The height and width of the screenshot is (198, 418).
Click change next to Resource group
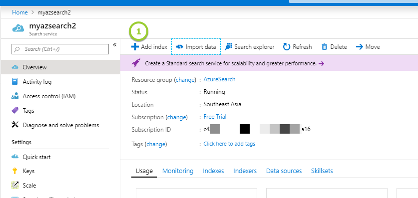pyautogui.click(x=184, y=80)
